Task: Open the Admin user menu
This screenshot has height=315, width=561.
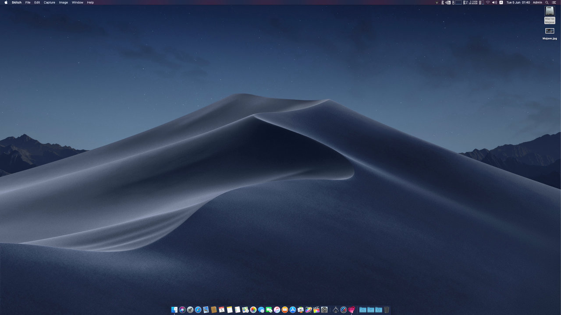Action: pyautogui.click(x=537, y=3)
